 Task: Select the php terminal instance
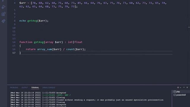[181, 92]
